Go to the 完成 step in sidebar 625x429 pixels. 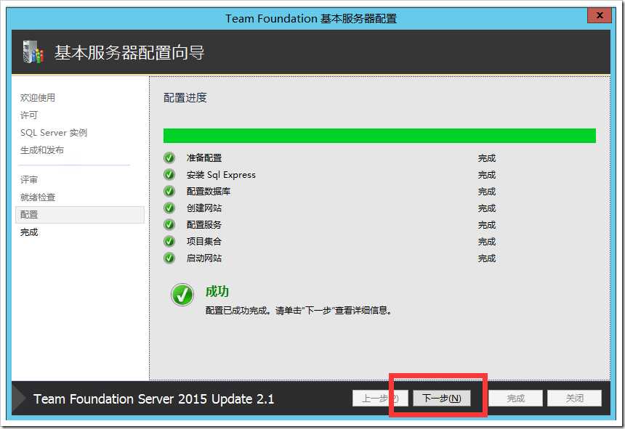(x=29, y=232)
